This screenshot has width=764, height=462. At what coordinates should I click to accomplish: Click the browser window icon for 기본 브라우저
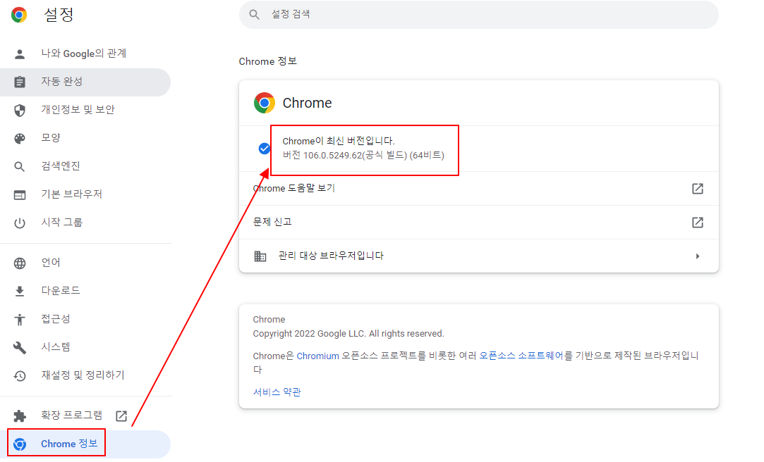coord(20,194)
